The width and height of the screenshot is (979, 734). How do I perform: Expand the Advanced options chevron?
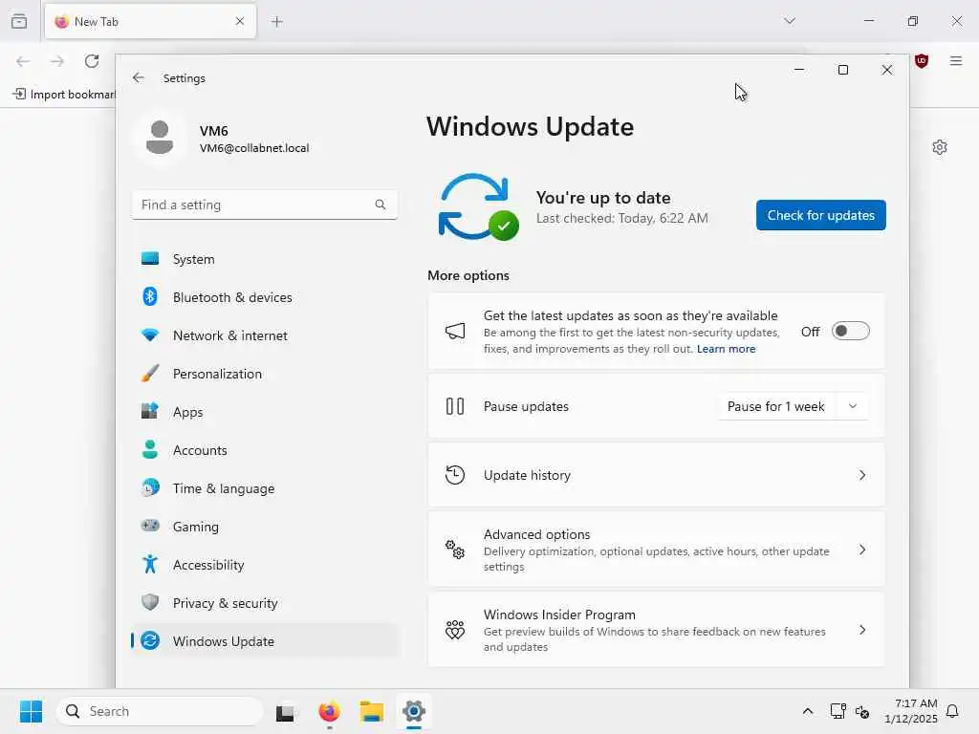pyautogui.click(x=862, y=550)
